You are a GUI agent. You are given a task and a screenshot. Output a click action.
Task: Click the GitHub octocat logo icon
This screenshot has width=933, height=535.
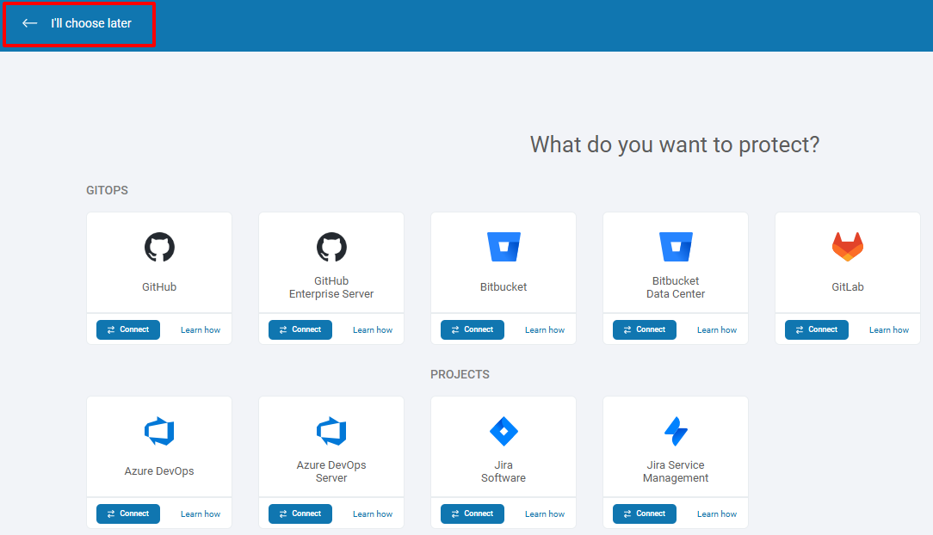(159, 248)
